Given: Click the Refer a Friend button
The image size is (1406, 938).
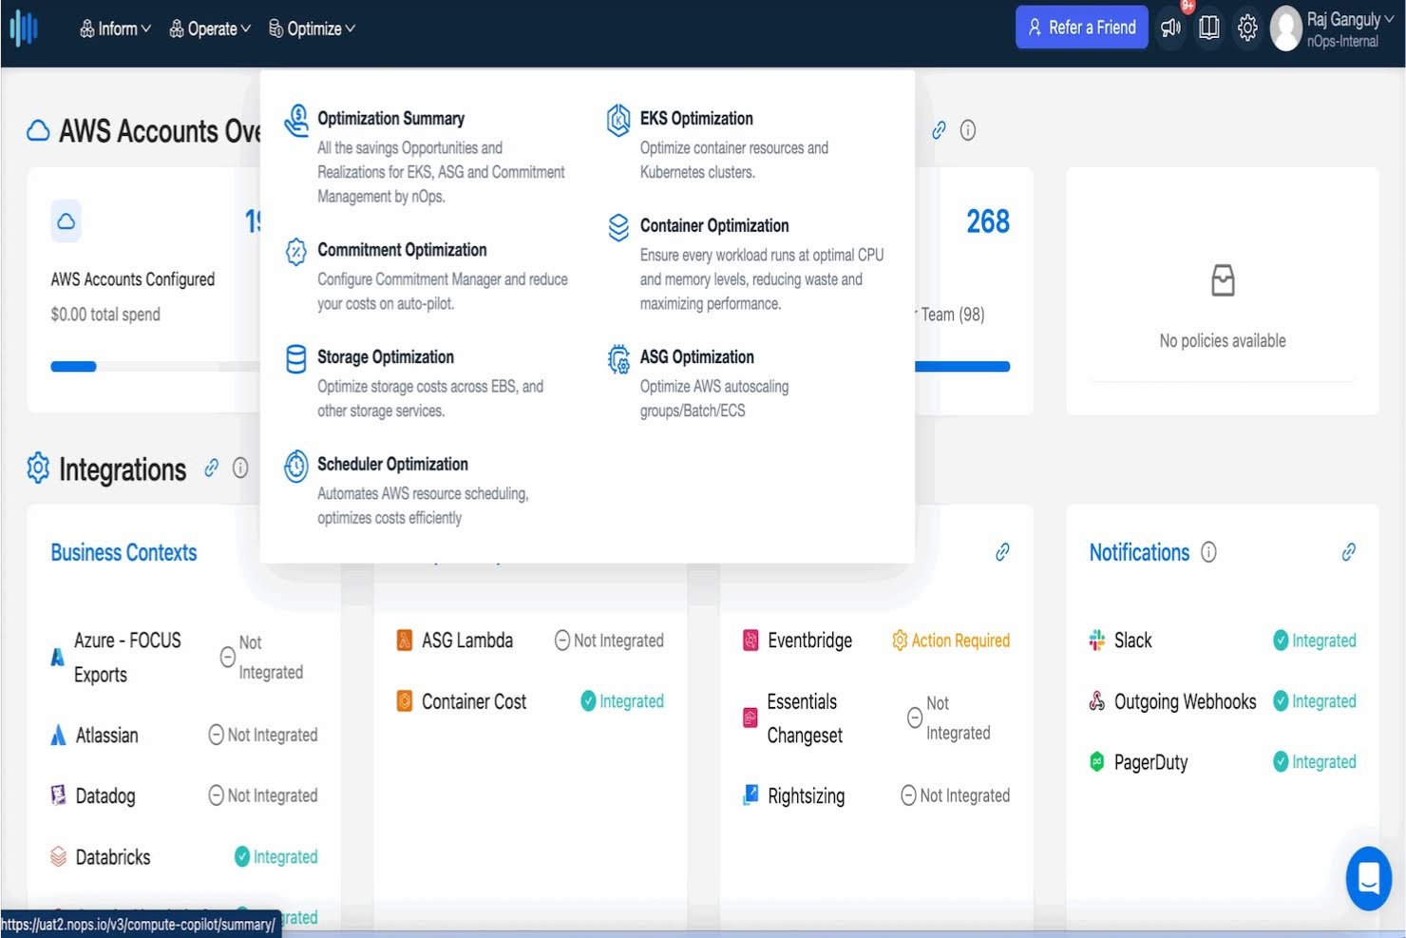Looking at the screenshot, I should (x=1081, y=27).
